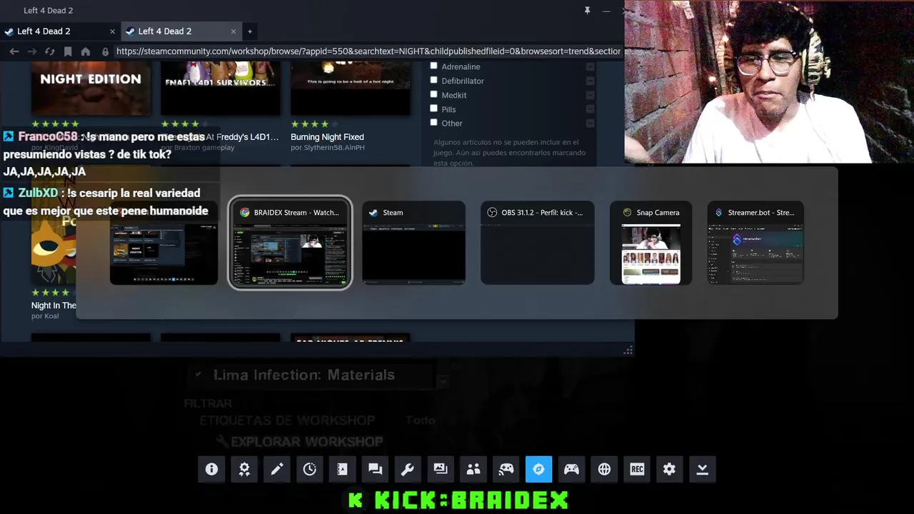Exclude the Adrenaline tag with its minus button

coord(590,67)
